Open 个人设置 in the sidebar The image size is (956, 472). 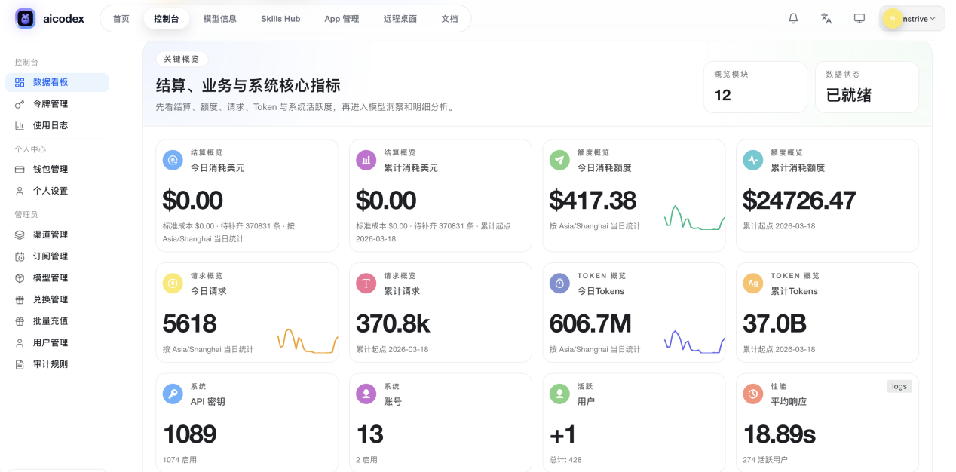tap(50, 191)
